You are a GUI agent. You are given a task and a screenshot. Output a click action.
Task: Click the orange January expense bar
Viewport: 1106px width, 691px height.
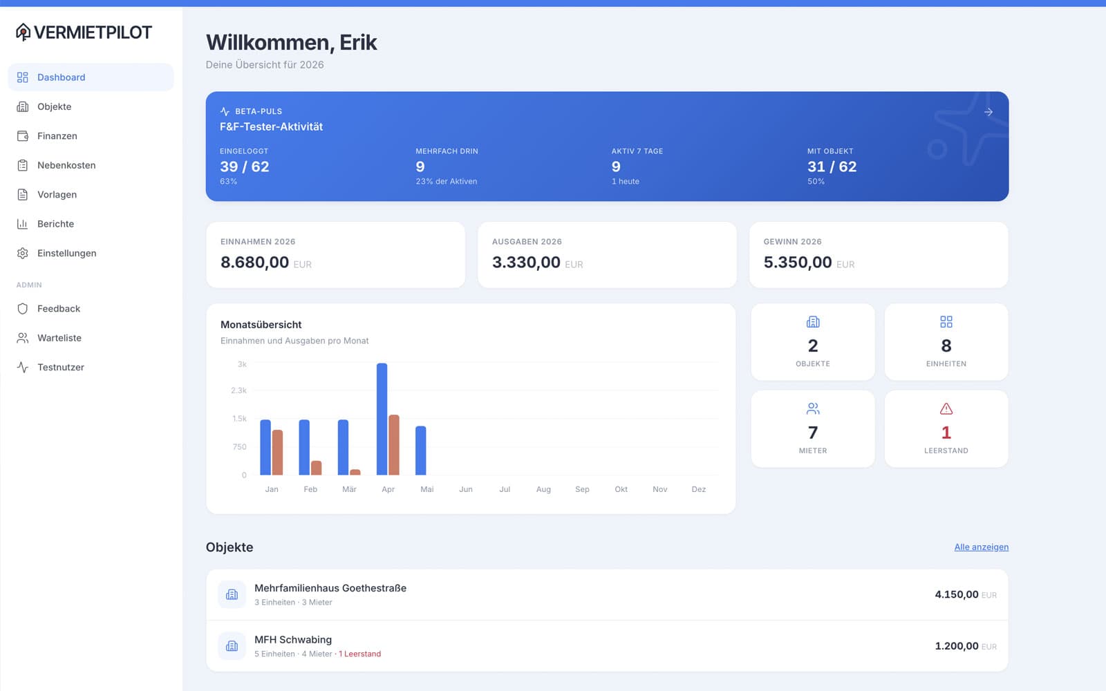[x=277, y=453]
